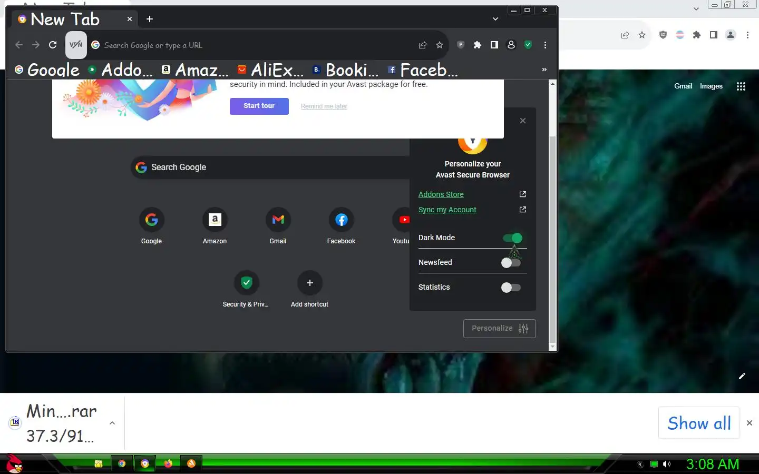Focus the Search Google box

(x=270, y=167)
